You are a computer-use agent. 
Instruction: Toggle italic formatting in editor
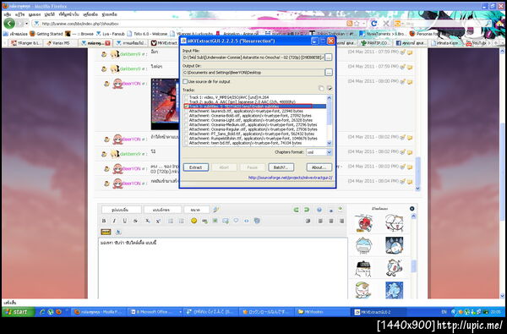pos(114,221)
